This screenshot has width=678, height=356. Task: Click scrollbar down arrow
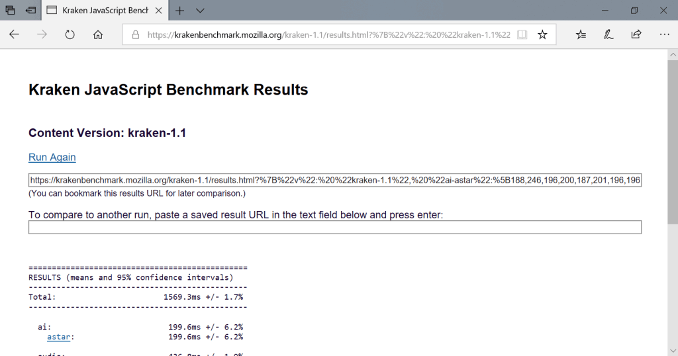(x=673, y=351)
